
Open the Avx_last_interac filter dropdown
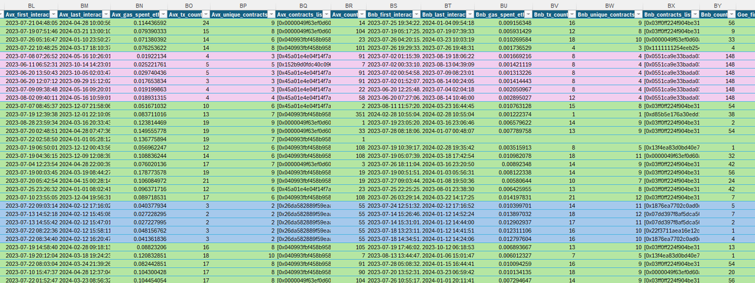[106, 14]
